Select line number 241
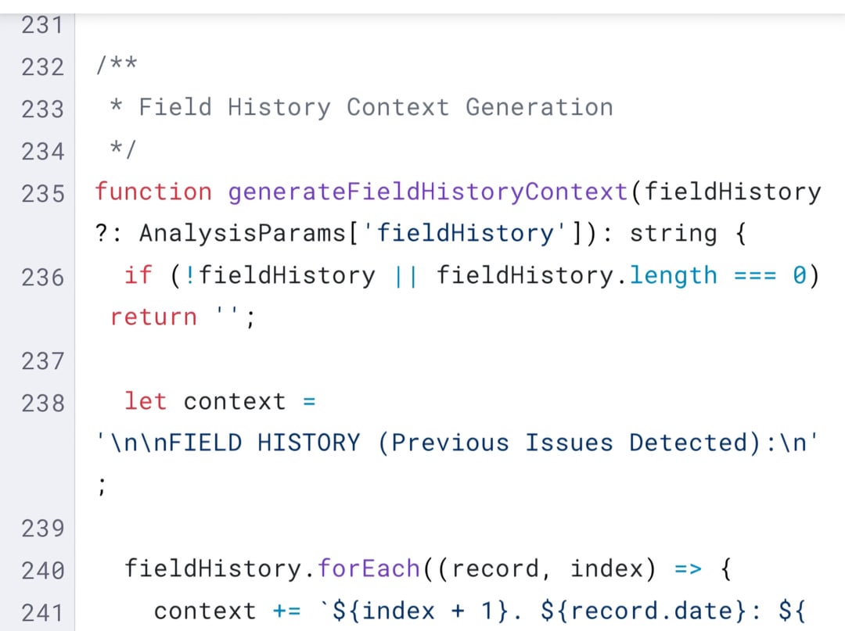 (42, 611)
